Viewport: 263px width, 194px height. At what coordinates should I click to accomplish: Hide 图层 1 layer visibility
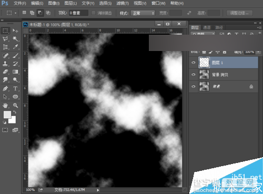coord(194,63)
